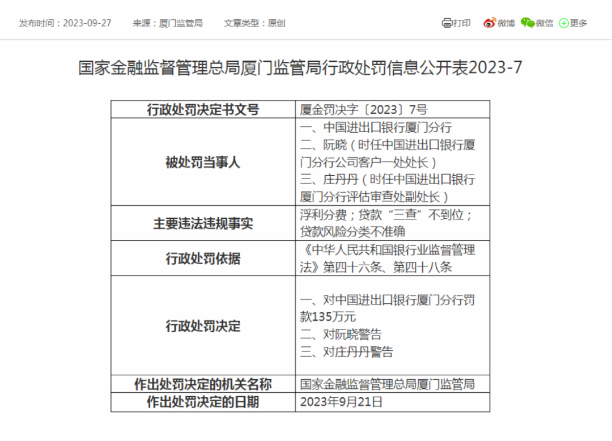Image resolution: width=612 pixels, height=441 pixels.
Task: Click text 第四十六条、第四十八条
Action: (388, 267)
